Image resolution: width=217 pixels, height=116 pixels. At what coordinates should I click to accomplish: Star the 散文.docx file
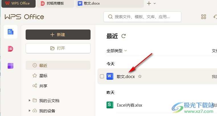[x=140, y=76]
